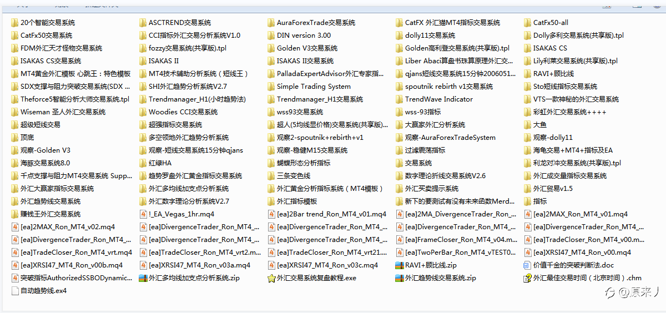Select Lily利莱交易系统(共享版).tpl item name
Image resolution: width=666 pixels, height=313 pixels.
(576, 61)
